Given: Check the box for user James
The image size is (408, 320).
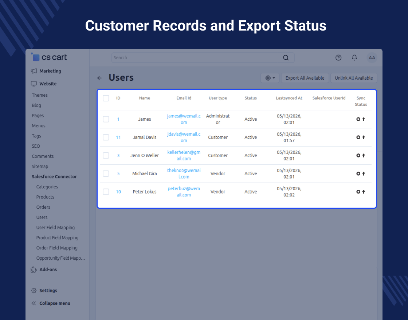Looking at the screenshot, I should [x=106, y=119].
